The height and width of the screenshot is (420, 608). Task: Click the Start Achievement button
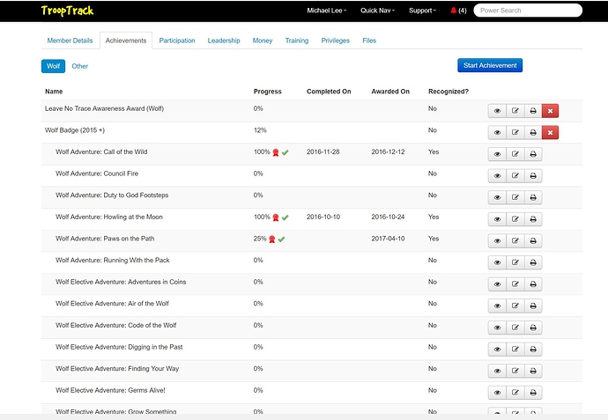[x=490, y=65]
